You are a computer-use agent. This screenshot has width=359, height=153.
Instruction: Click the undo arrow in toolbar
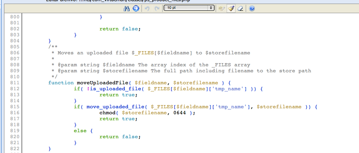147,9
